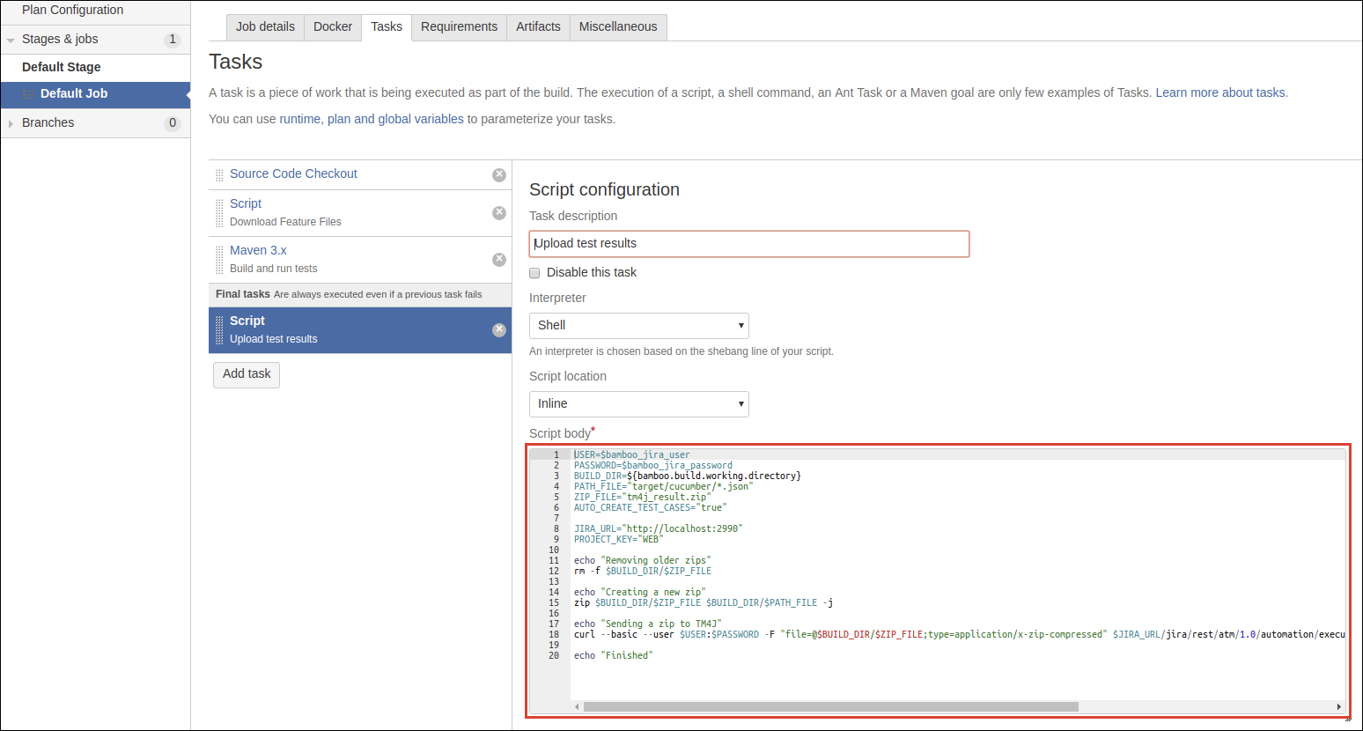Viewport: 1363px width, 731px height.
Task: Click the script body horizontal scrollbar
Action: coord(830,706)
